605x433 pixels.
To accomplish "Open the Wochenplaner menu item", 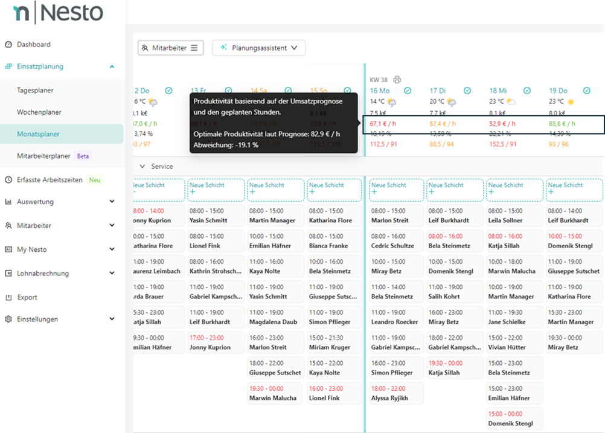I will (x=39, y=112).
